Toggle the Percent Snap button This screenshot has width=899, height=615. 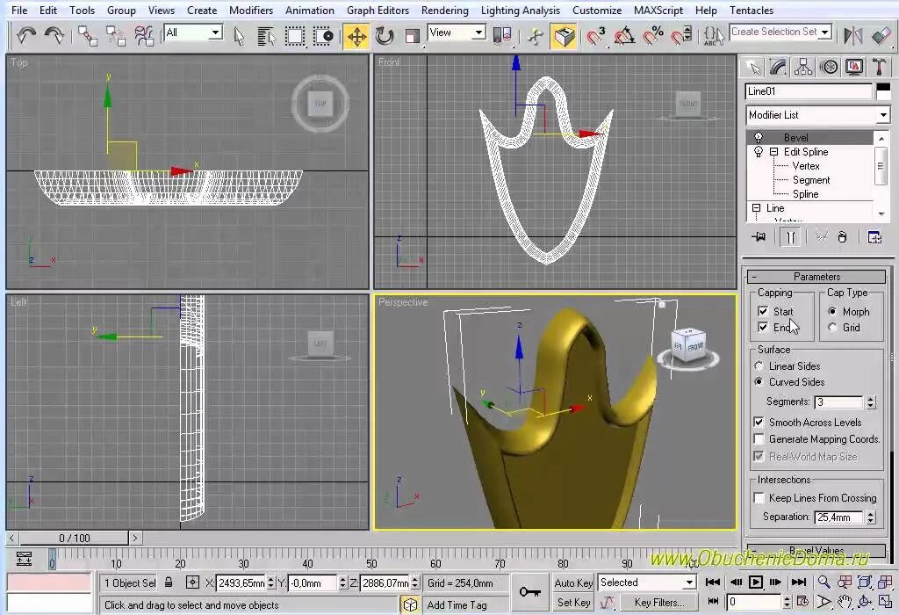(653, 36)
